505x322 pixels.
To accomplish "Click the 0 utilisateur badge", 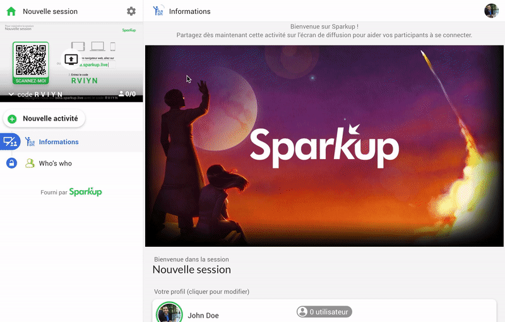I will (324, 312).
